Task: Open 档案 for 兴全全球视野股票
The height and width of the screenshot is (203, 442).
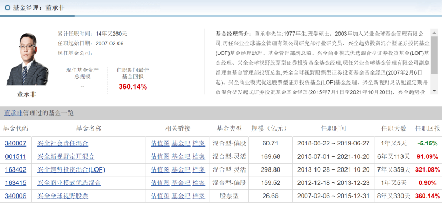Action: tap(199, 196)
